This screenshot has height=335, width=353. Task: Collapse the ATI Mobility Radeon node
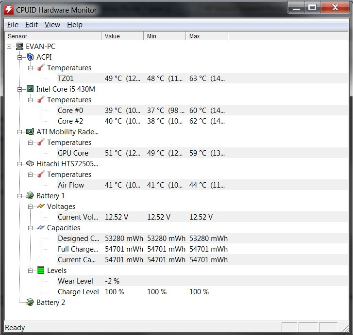[19, 132]
